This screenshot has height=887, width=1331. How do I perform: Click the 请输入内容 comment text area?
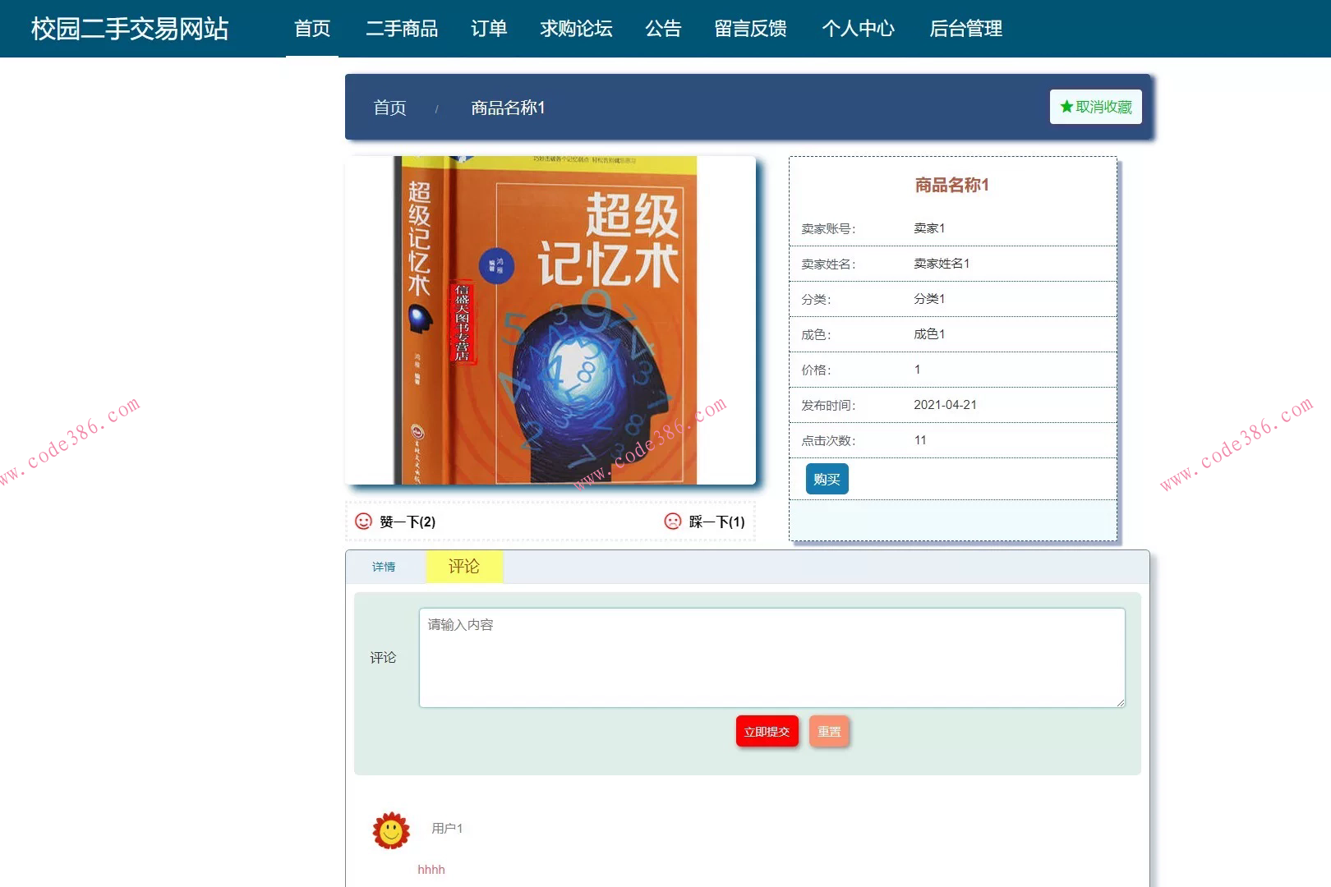tap(771, 657)
